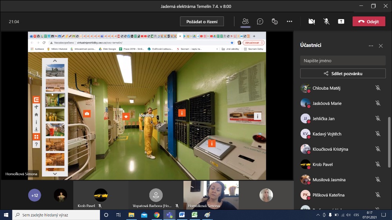Click the share icon beside Sdílet pozvánku
Viewport: 392px width, 220px height.
click(x=326, y=73)
